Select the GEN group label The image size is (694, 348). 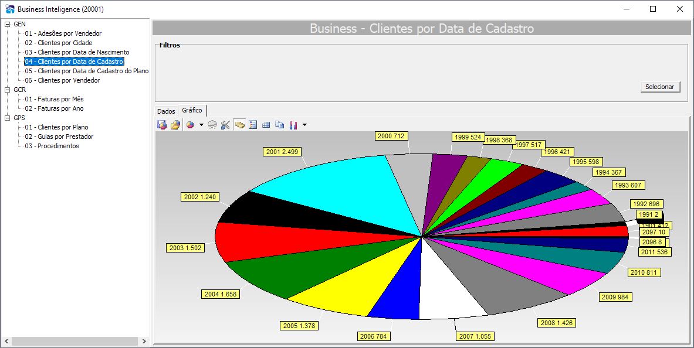coord(19,25)
